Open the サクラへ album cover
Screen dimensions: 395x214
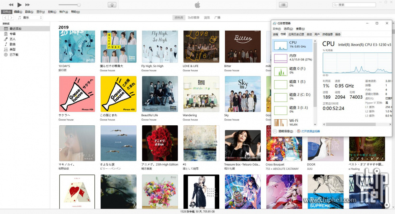tap(77, 94)
